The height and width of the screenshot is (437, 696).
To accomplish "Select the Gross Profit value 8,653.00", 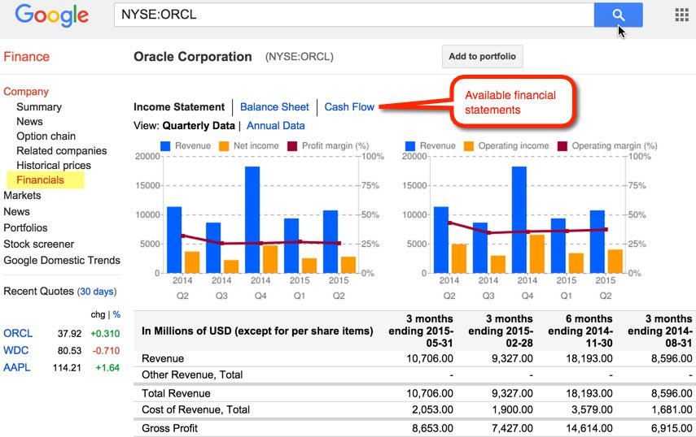I will pyautogui.click(x=432, y=429).
